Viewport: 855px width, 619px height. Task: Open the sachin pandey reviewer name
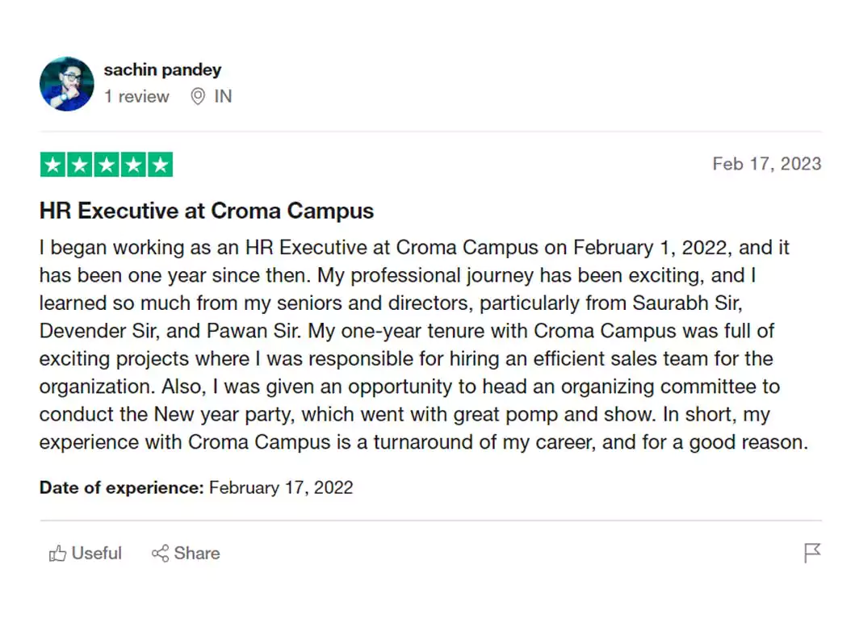162,70
